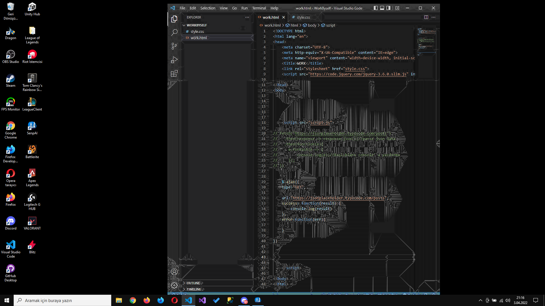Click the html breadcrumb segment
Screen dimensions: 545x306
coord(294,25)
